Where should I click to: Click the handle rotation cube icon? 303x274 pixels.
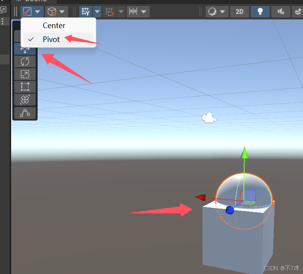[52, 11]
